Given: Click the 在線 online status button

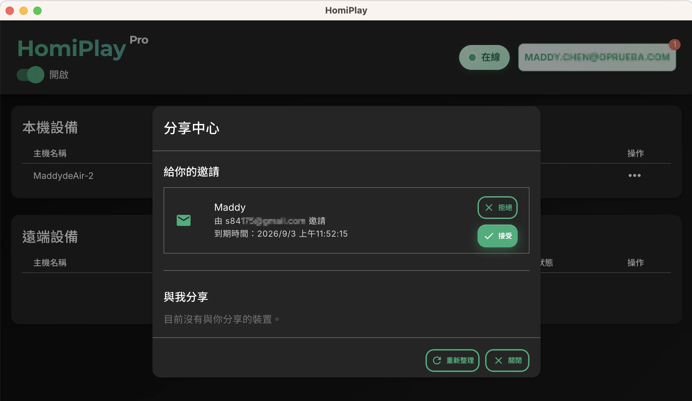Looking at the screenshot, I should click(484, 57).
